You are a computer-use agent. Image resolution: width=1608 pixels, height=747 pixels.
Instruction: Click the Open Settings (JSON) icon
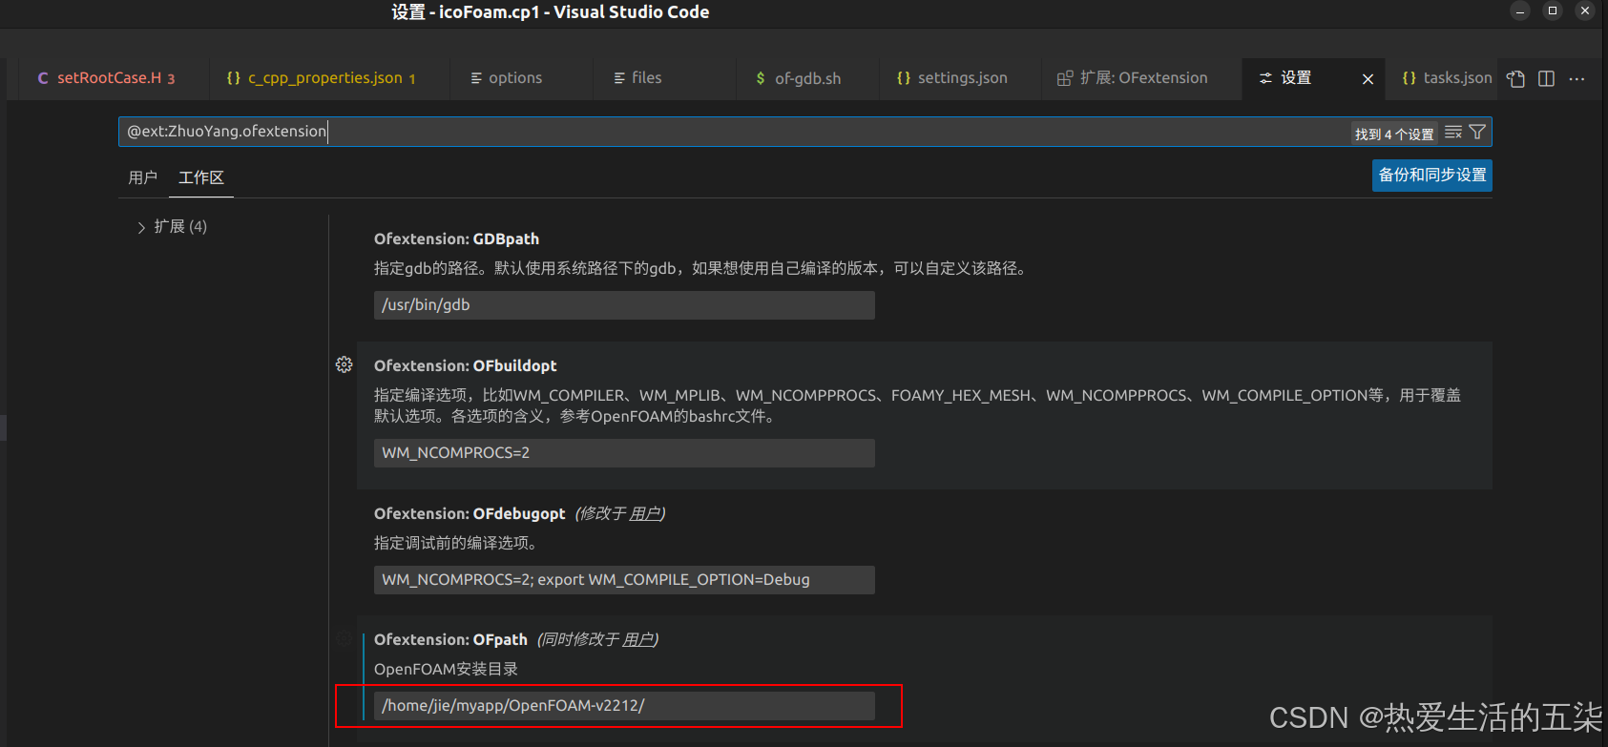1515,79
